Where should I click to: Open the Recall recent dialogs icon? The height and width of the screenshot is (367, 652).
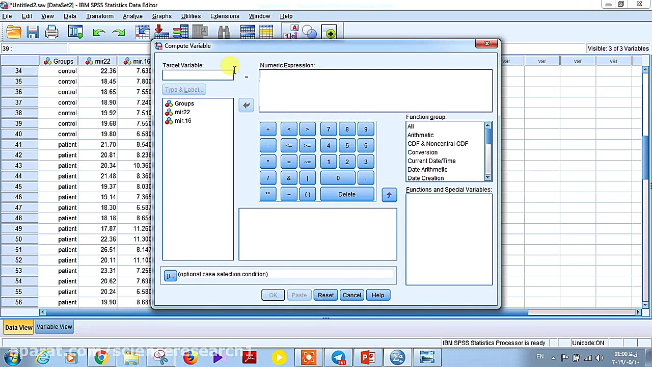click(x=75, y=33)
